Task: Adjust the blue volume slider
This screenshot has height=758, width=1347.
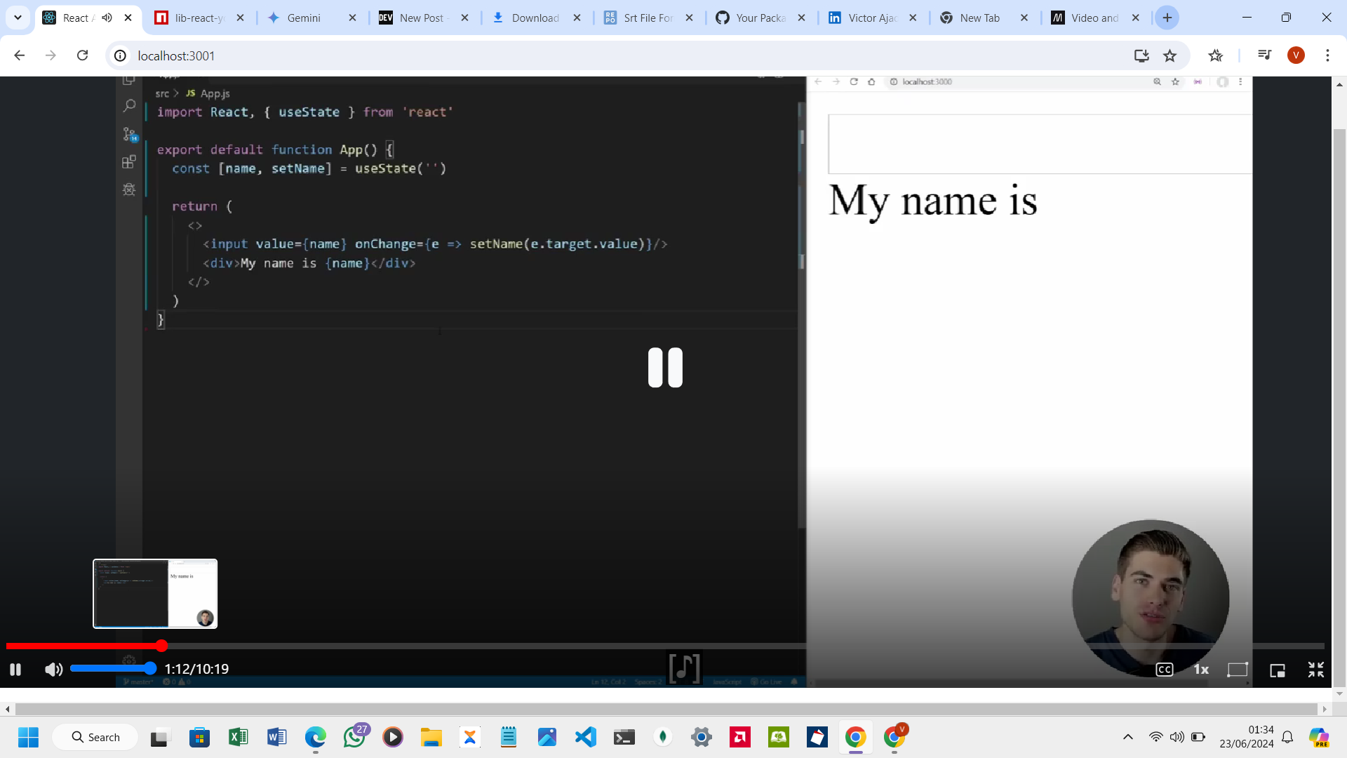Action: click(x=112, y=668)
